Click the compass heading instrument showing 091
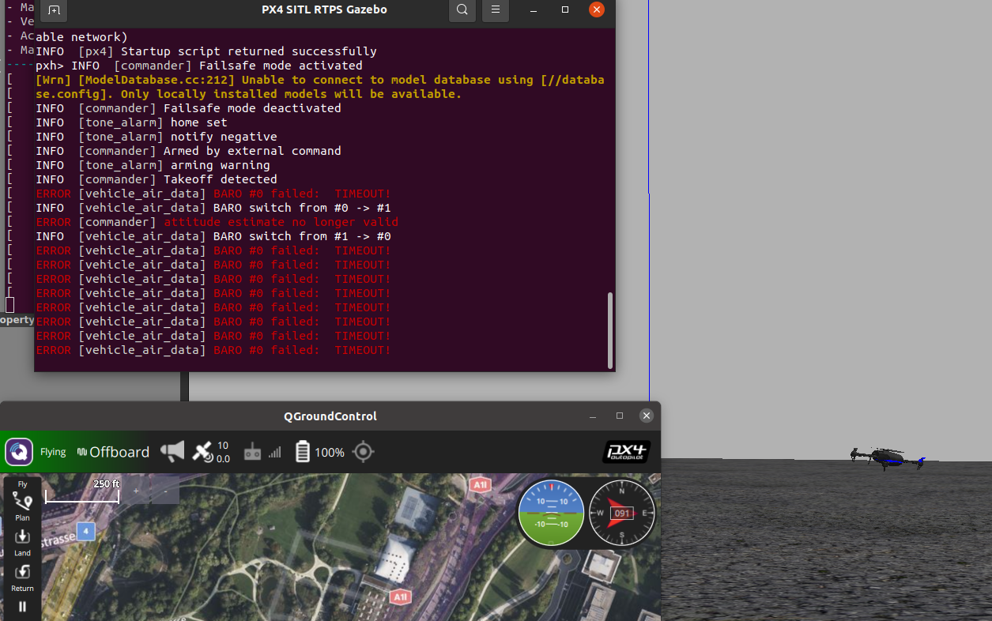This screenshot has height=621, width=992. (622, 513)
